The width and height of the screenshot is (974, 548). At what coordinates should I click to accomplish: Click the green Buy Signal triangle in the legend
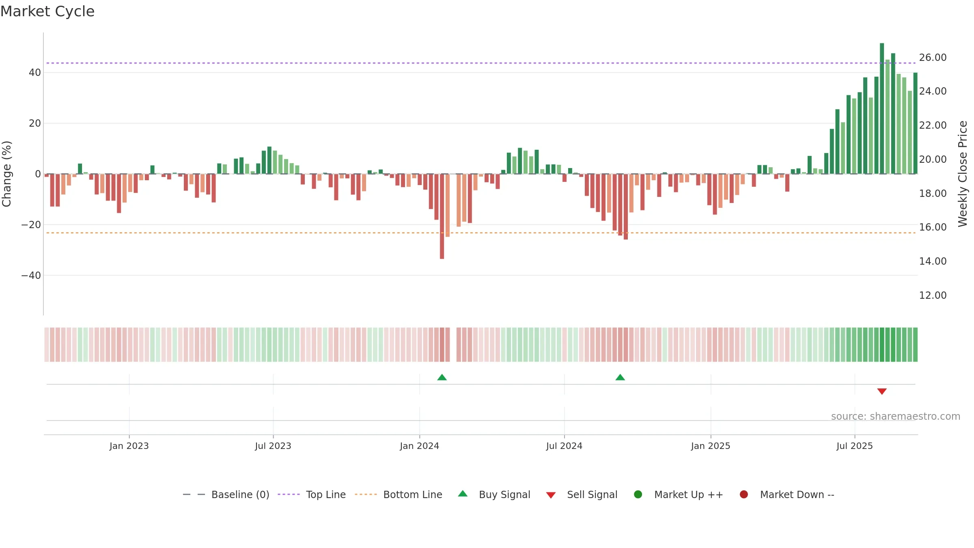pyautogui.click(x=463, y=494)
